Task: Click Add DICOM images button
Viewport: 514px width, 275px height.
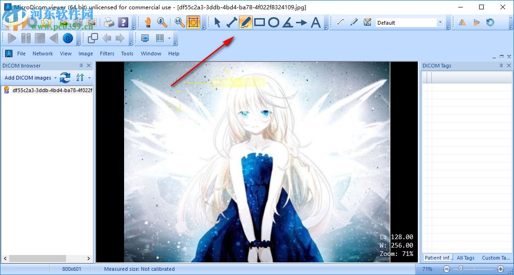Action: coord(27,78)
